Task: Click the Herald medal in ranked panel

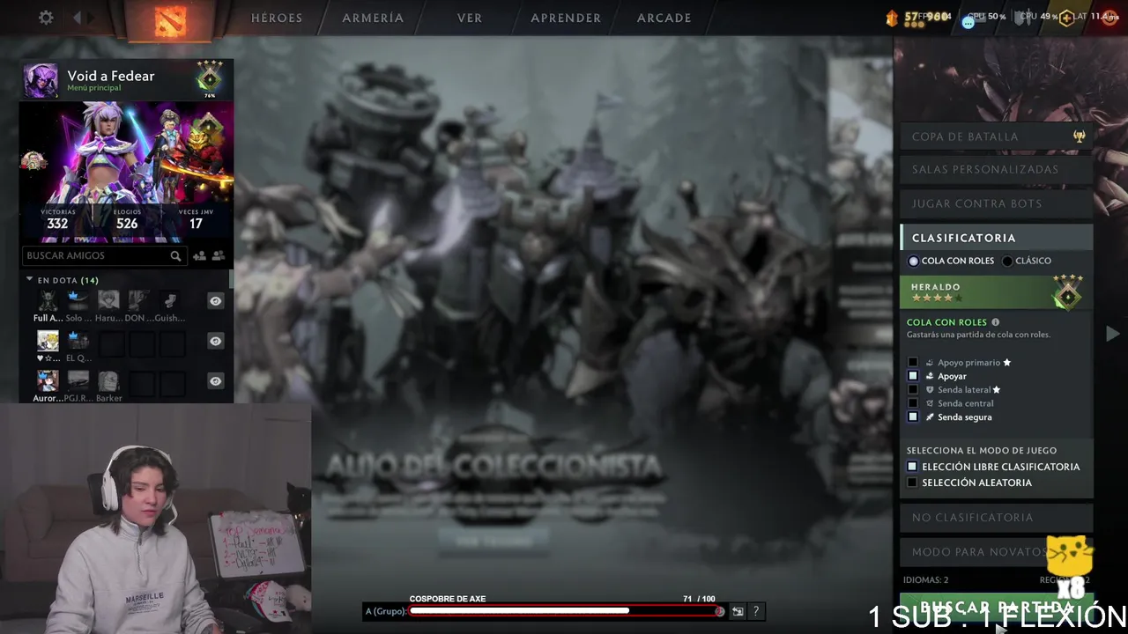Action: click(x=1068, y=292)
